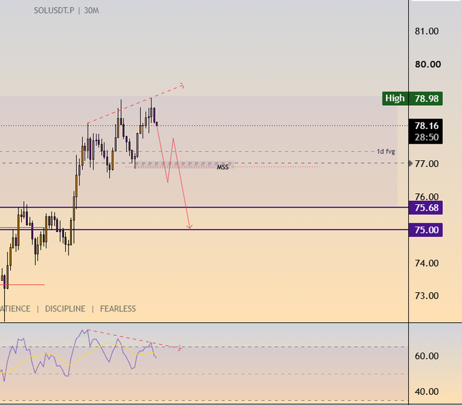Screen dimensions: 462x405
Task: Click the 81.00 price scale value
Action: click(427, 31)
